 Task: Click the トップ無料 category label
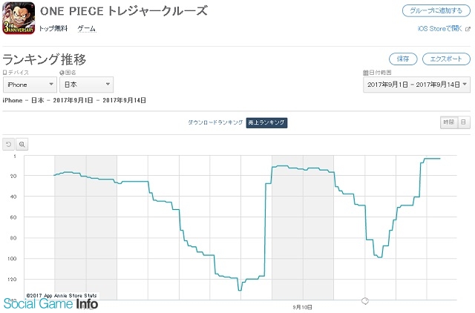[53, 29]
